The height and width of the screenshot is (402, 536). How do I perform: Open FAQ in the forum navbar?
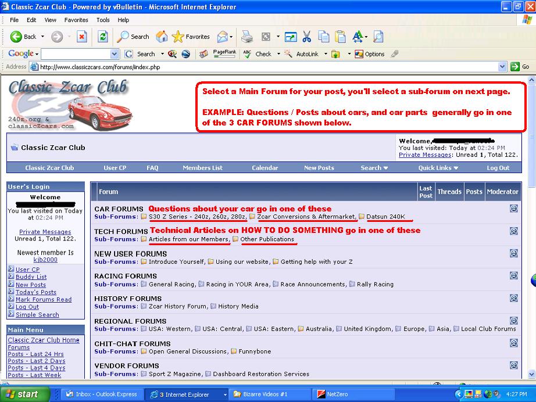(152, 168)
